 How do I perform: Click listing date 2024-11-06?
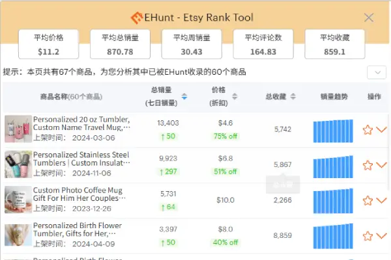point(92,173)
